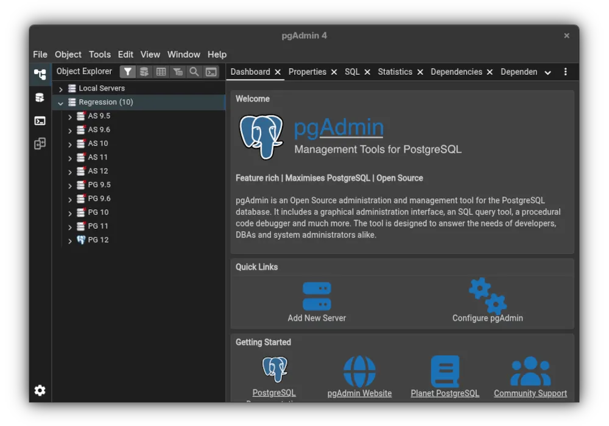The height and width of the screenshot is (426, 609).
Task: Open the Tools menu
Action: pos(99,54)
